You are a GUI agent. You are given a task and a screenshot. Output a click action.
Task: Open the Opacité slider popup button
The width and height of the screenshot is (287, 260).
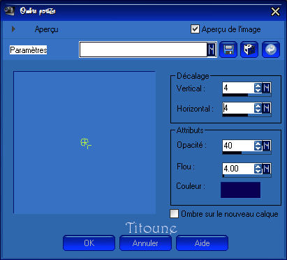(x=267, y=146)
